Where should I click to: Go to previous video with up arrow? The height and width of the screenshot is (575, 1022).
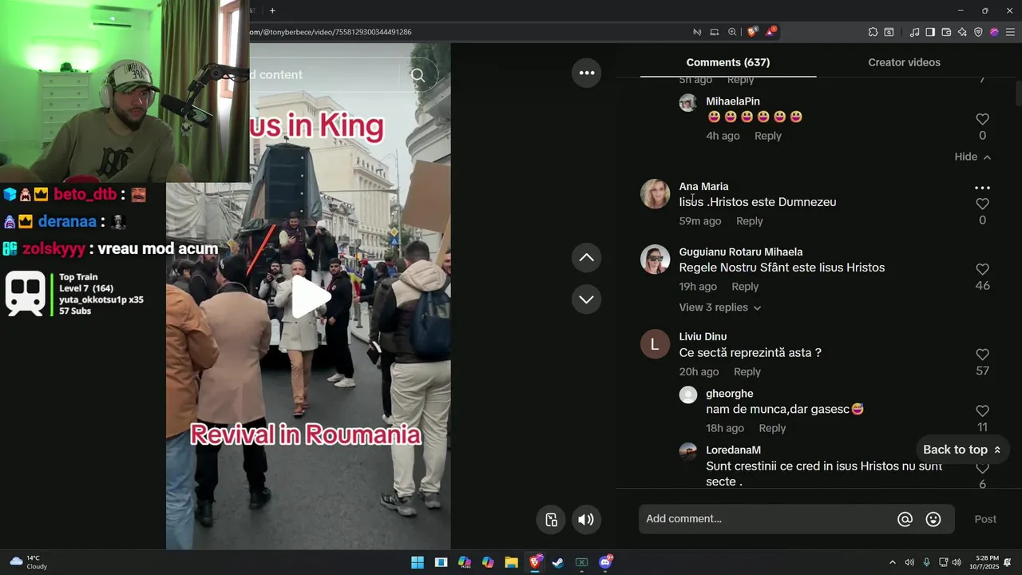[x=587, y=257]
